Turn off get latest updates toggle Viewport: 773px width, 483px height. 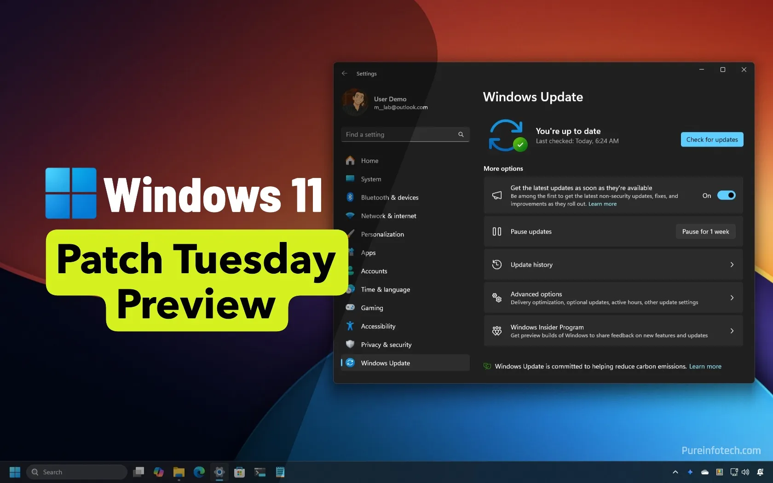pyautogui.click(x=726, y=195)
